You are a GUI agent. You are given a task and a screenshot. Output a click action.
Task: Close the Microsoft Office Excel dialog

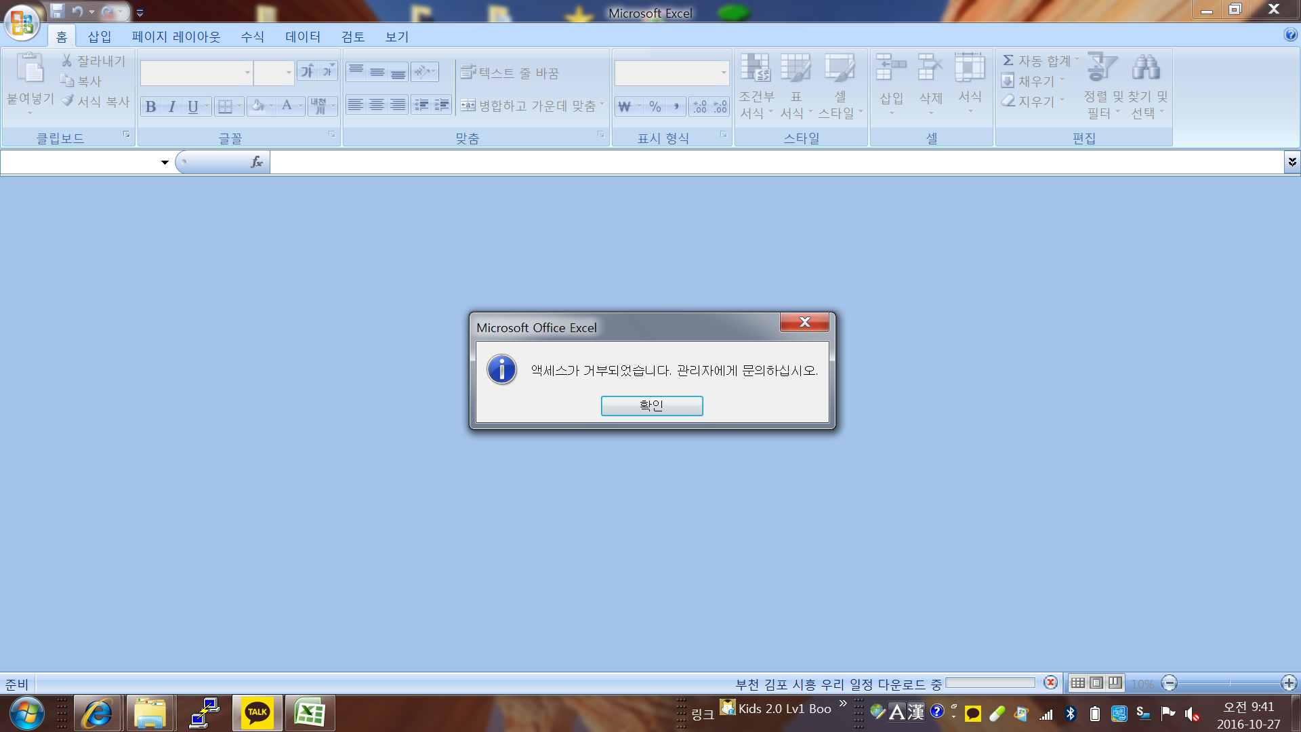pos(804,322)
